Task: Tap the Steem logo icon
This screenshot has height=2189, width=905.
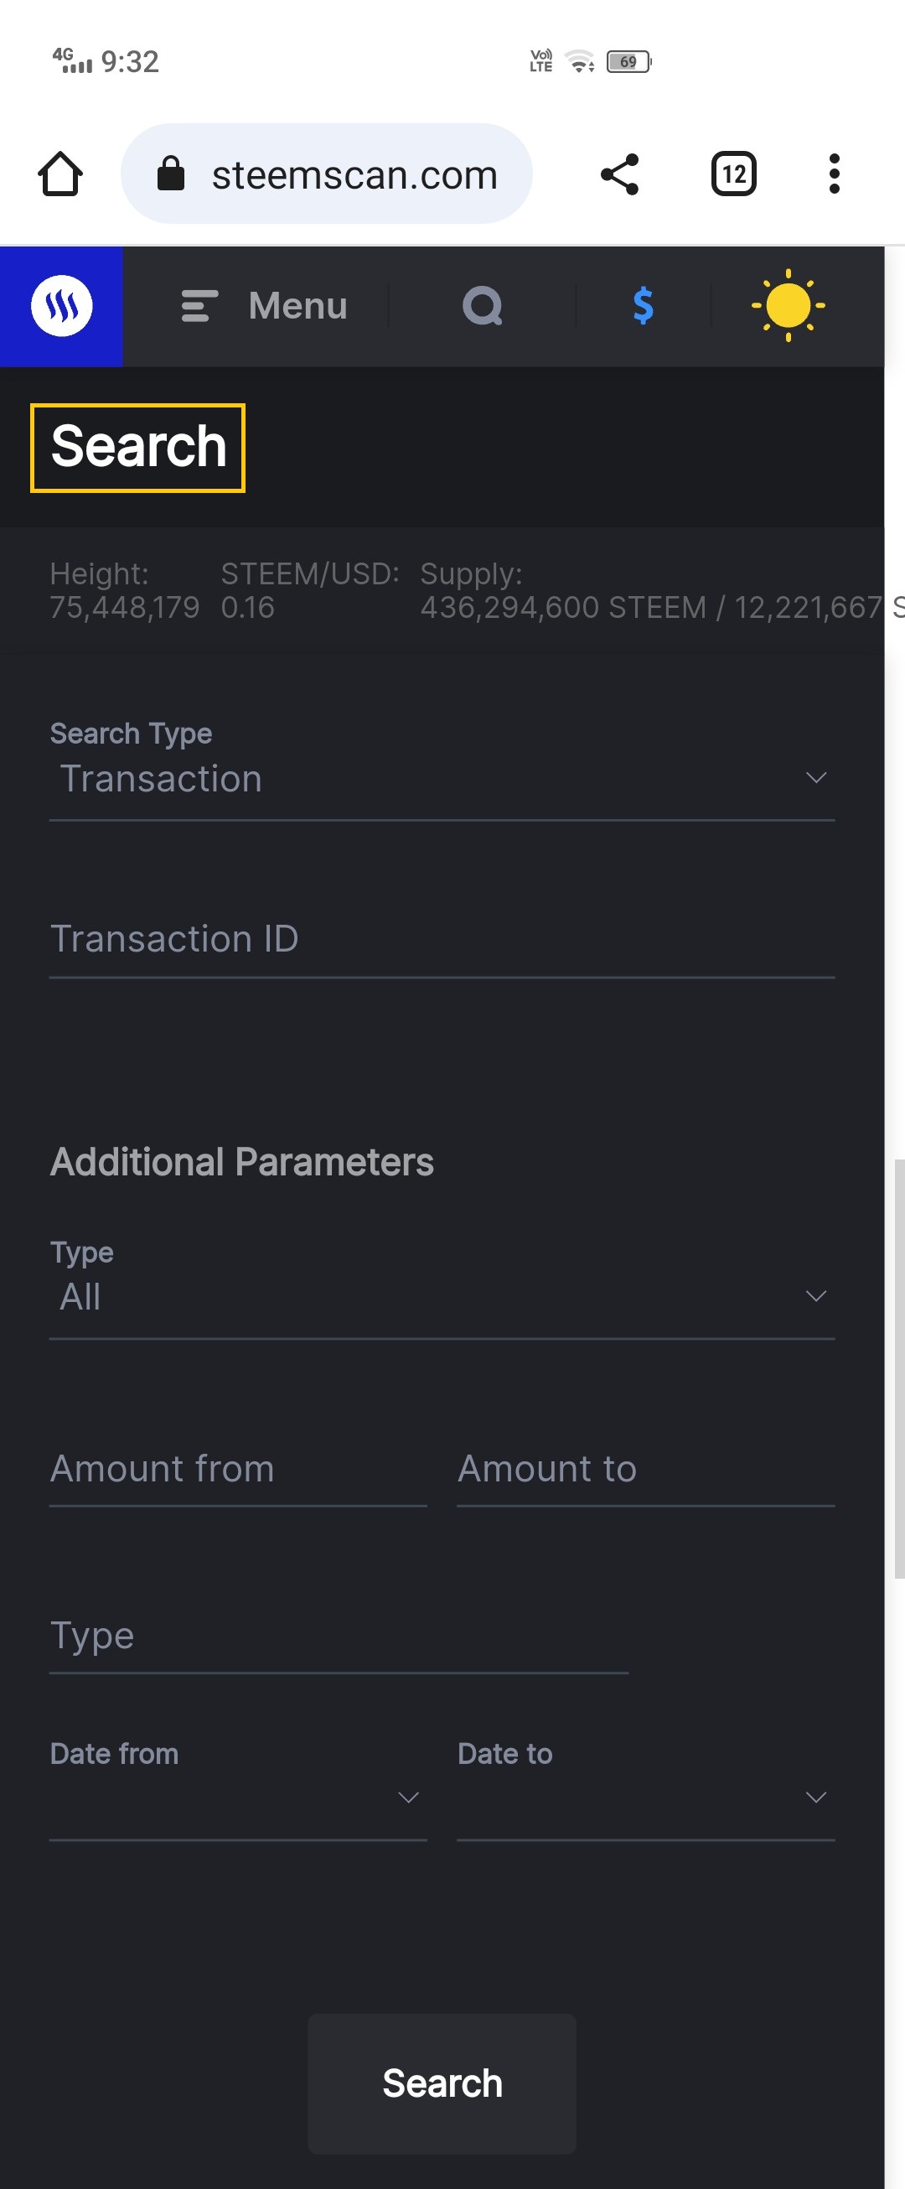Action: [x=61, y=306]
